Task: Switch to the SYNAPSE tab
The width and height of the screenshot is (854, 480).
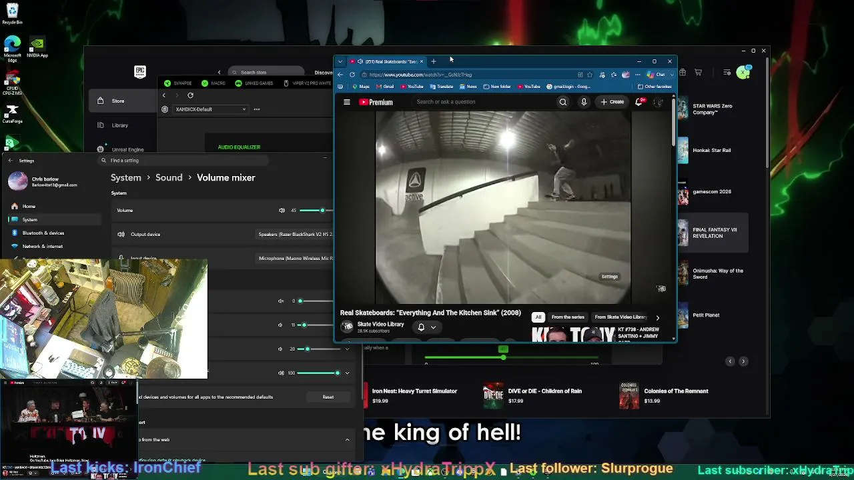Action: pos(178,83)
